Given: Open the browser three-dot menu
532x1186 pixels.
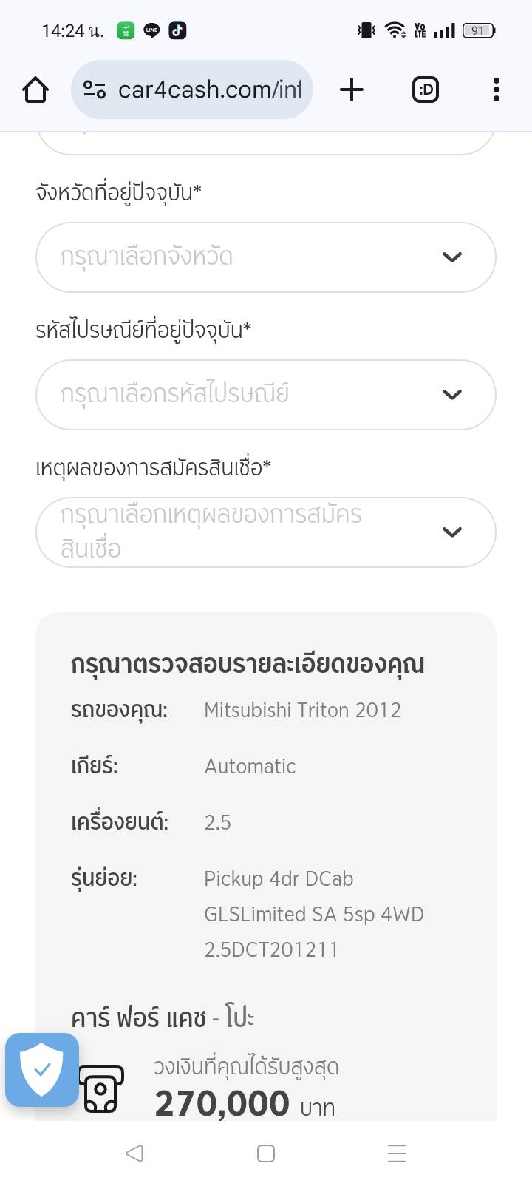Looking at the screenshot, I should click(496, 89).
